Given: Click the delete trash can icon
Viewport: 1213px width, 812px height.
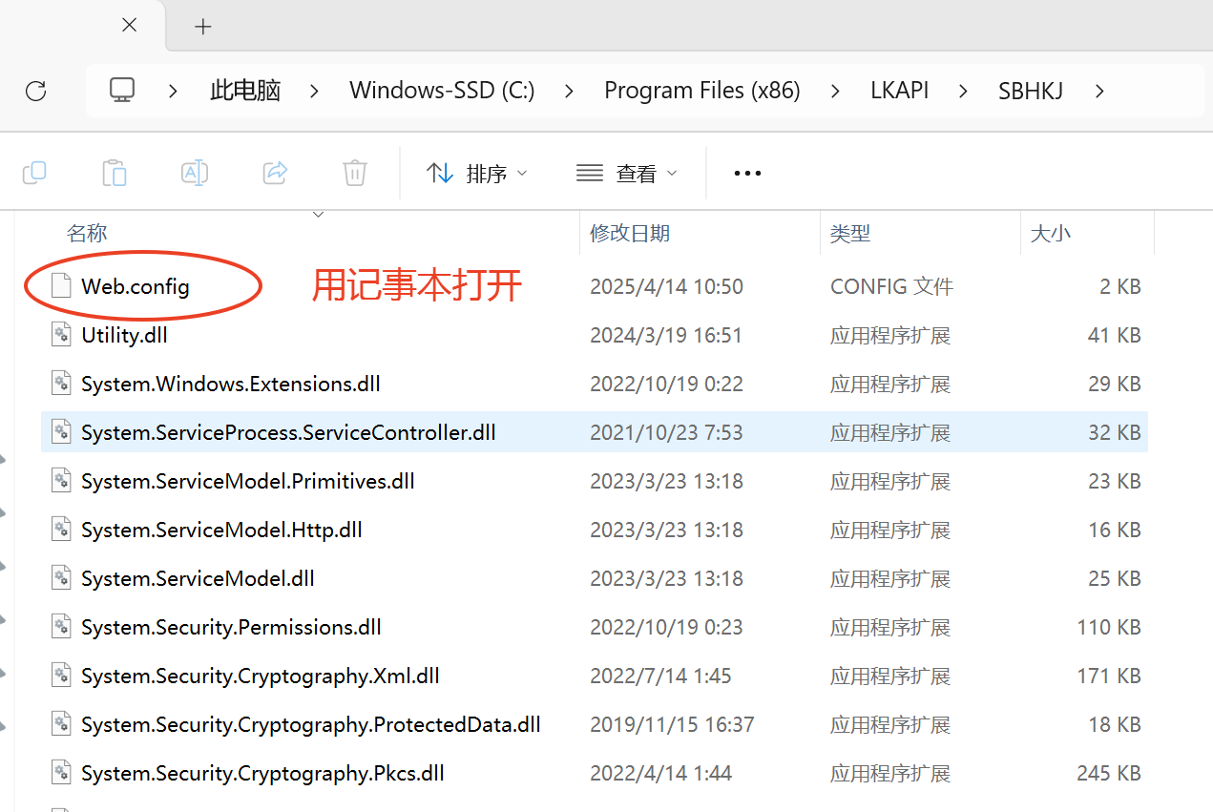Looking at the screenshot, I should click(x=355, y=173).
